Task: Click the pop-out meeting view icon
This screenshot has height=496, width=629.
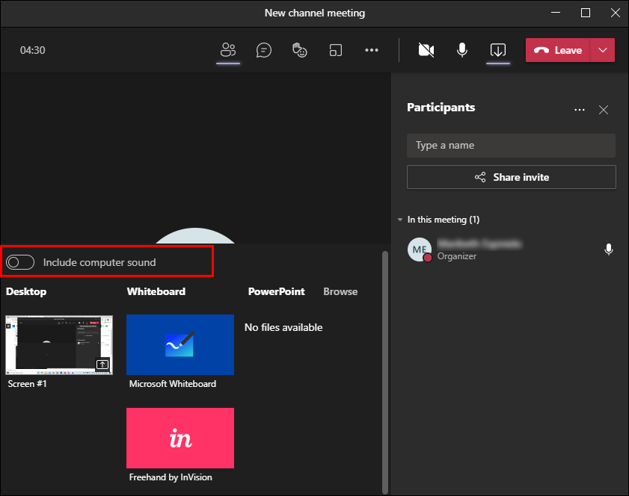Action: (335, 50)
